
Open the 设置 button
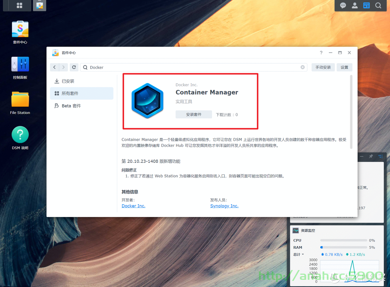344,67
